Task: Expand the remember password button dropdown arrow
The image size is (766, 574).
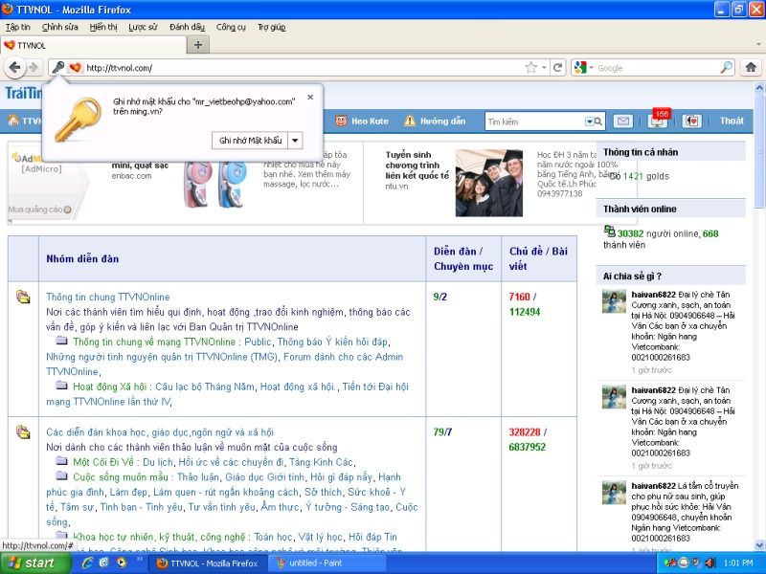Action: point(295,141)
